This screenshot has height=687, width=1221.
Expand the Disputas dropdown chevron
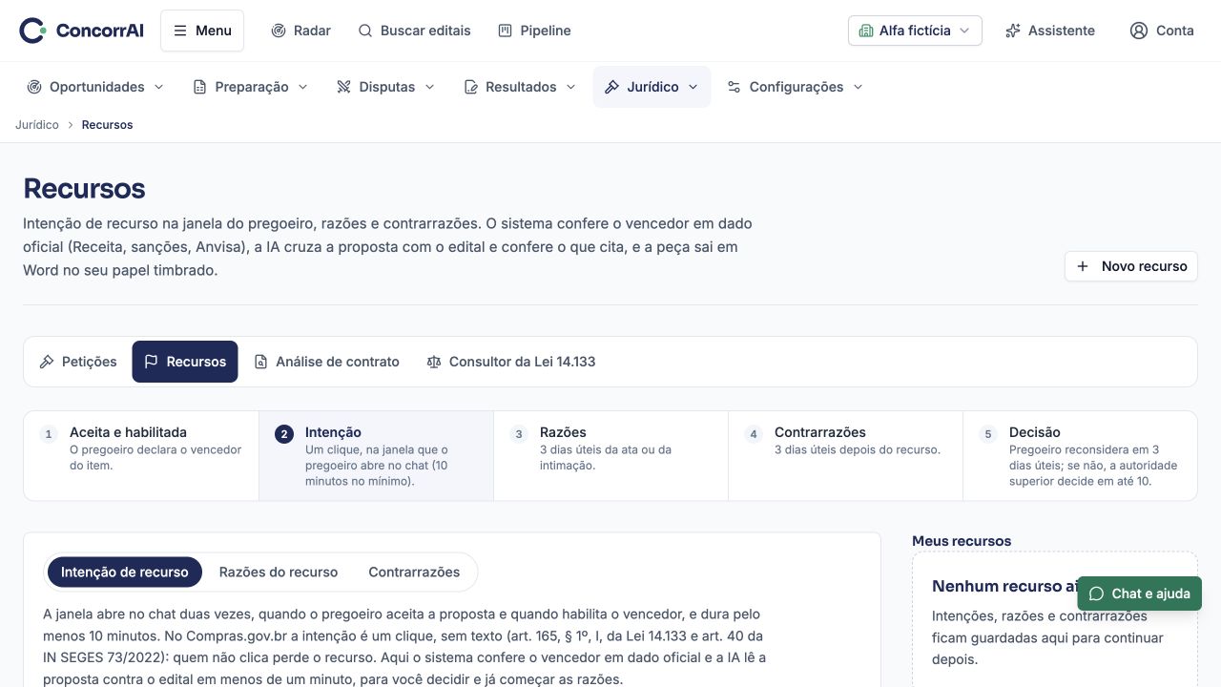[x=429, y=87]
